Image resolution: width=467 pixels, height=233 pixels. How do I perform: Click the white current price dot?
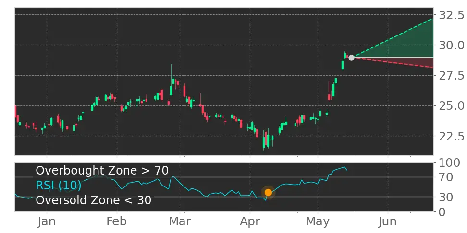click(351, 58)
